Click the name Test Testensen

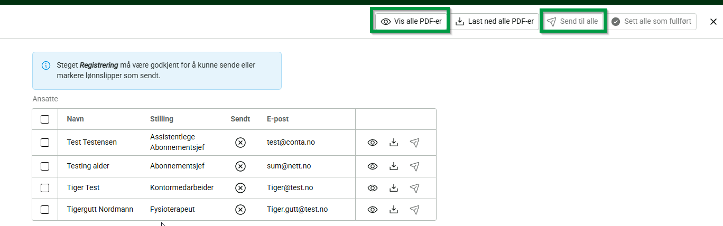pyautogui.click(x=92, y=143)
